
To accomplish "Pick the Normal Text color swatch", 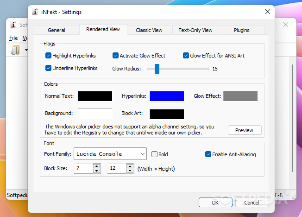I will 95,96.
